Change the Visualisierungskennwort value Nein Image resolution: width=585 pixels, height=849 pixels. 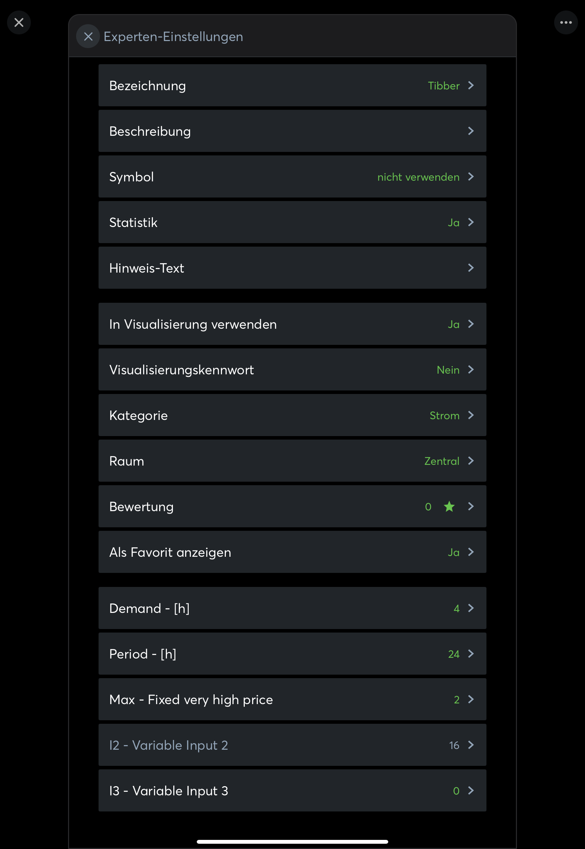(x=448, y=370)
